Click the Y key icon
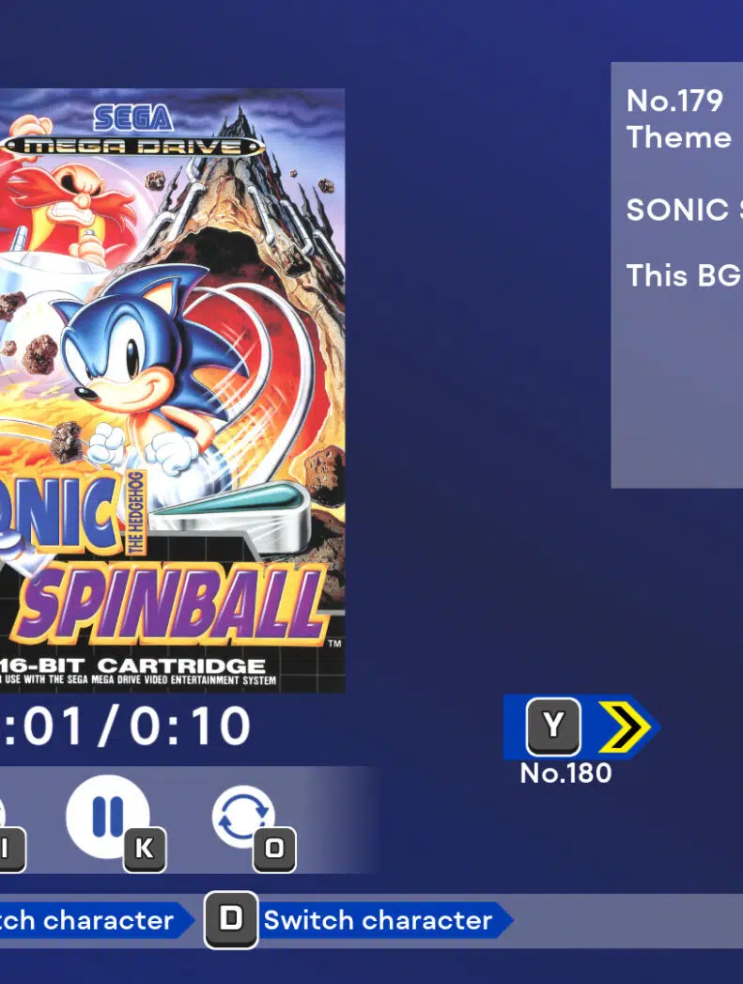The image size is (743, 984). coord(553,726)
